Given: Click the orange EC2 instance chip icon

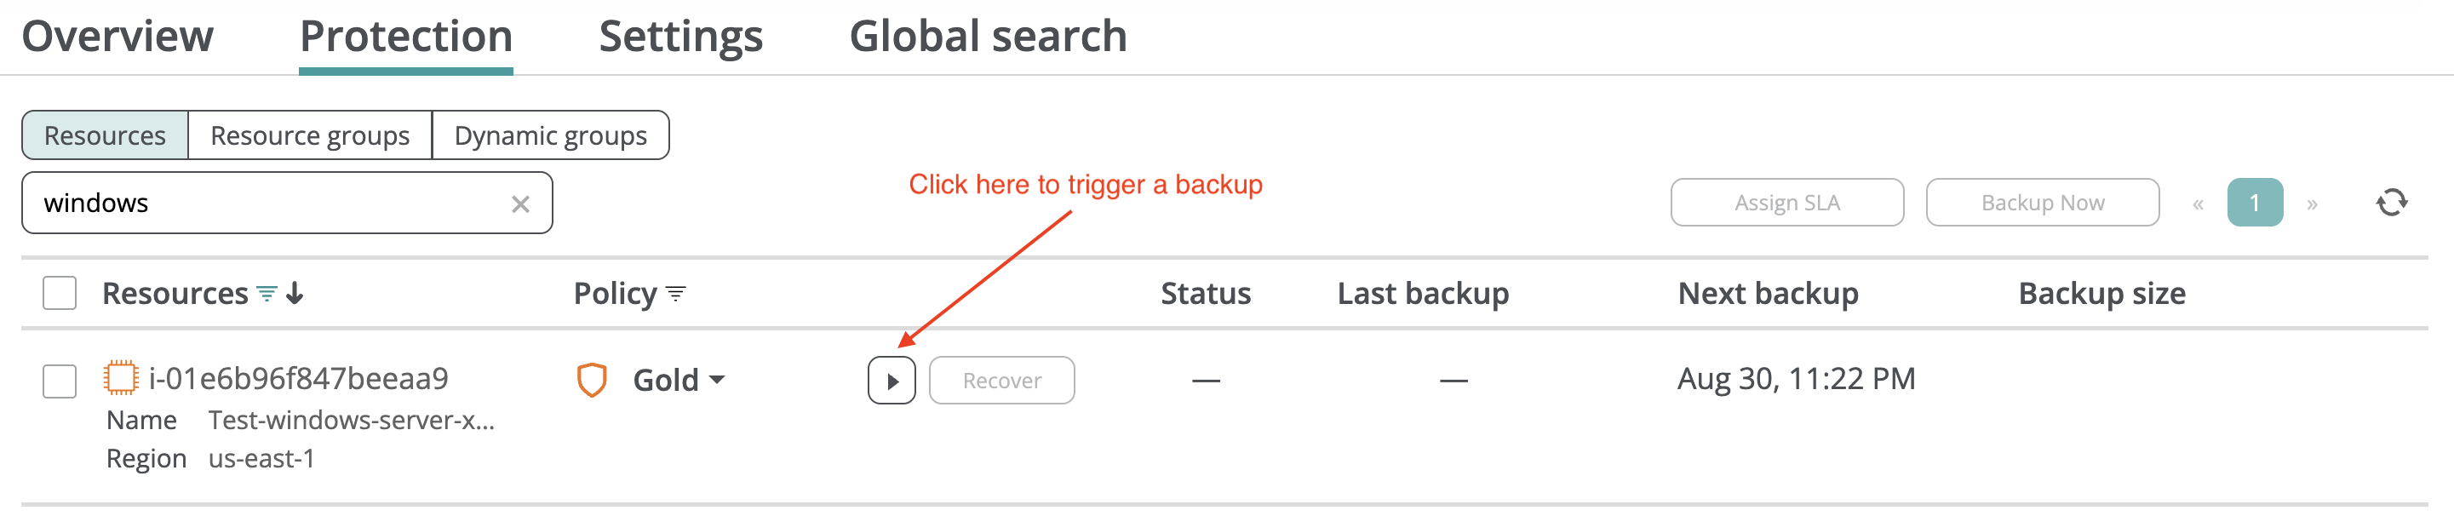Looking at the screenshot, I should pos(121,378).
